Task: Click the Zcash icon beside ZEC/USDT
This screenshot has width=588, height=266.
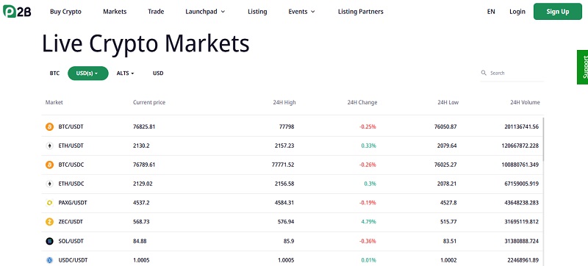Action: (x=49, y=222)
